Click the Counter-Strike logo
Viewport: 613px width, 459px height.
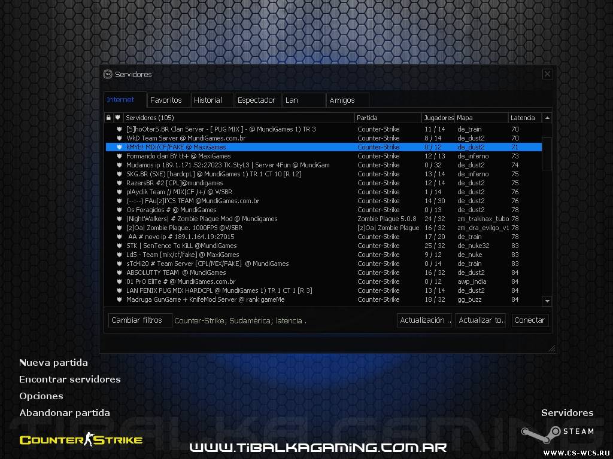tap(81, 440)
